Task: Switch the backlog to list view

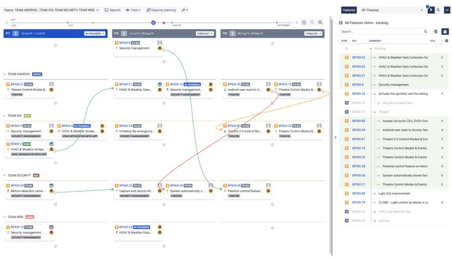Action: pos(436,32)
